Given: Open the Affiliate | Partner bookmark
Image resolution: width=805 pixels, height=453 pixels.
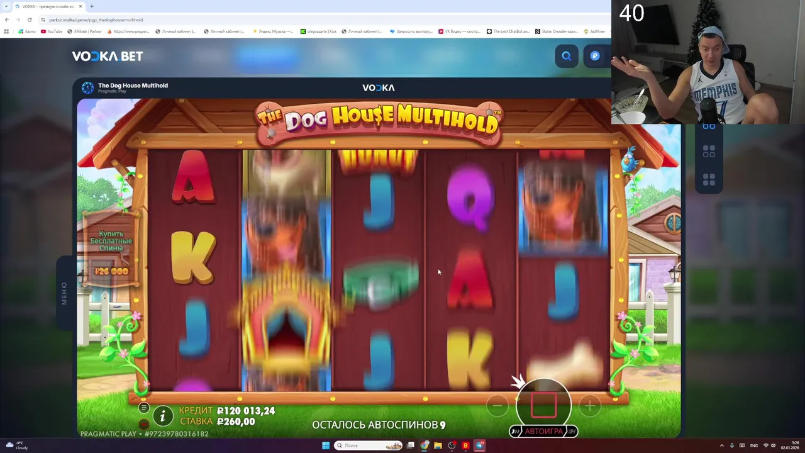Looking at the screenshot, I should coord(84,31).
